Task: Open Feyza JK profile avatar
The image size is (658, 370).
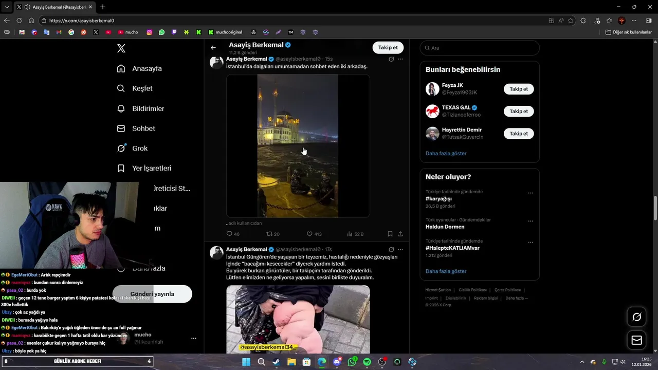Action: pyautogui.click(x=432, y=89)
